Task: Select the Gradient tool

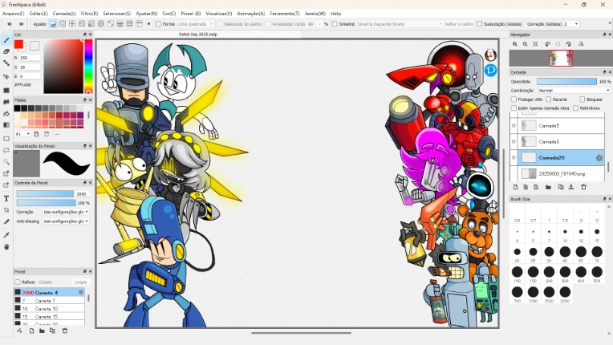Action: [6, 125]
